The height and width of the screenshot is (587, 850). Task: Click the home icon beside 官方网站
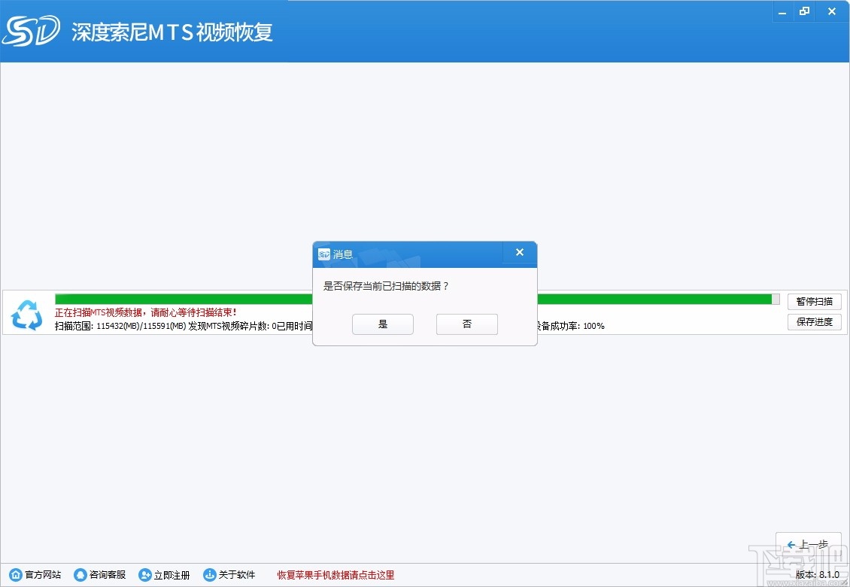15,574
